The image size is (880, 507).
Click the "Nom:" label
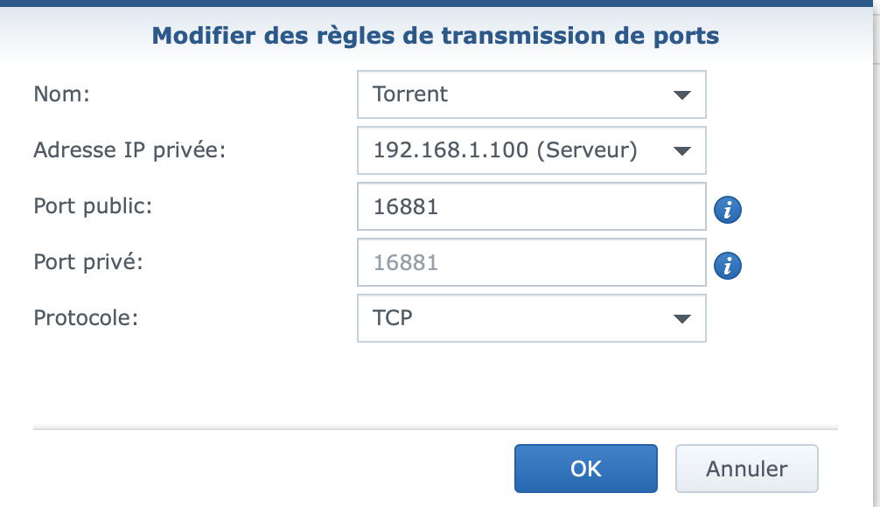pyautogui.click(x=62, y=94)
